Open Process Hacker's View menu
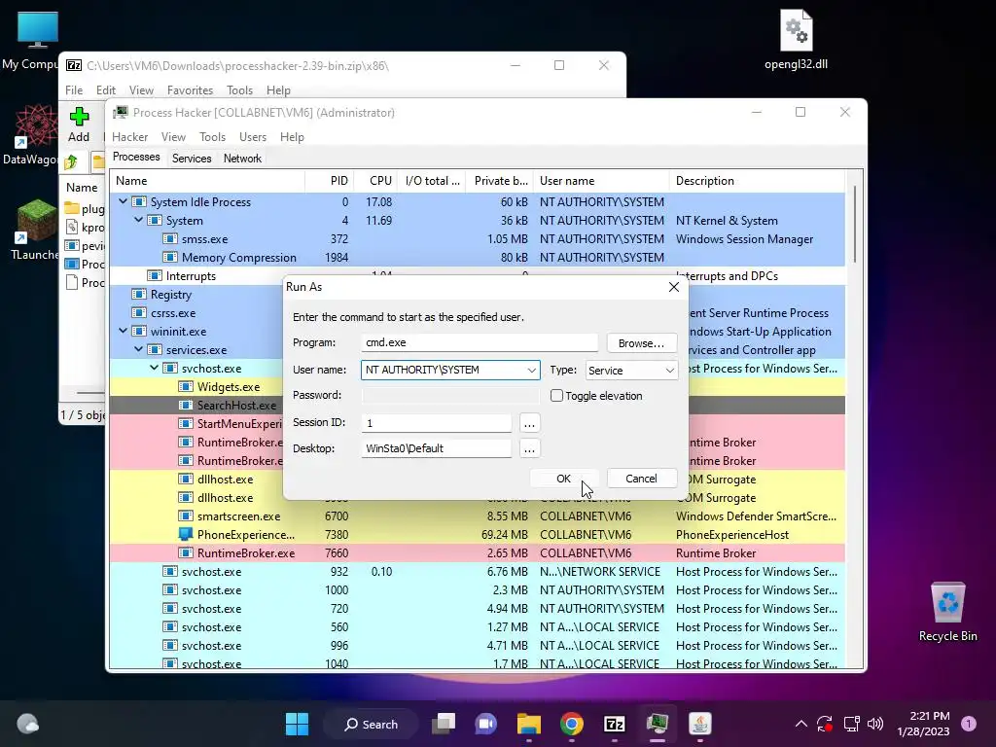 173,137
